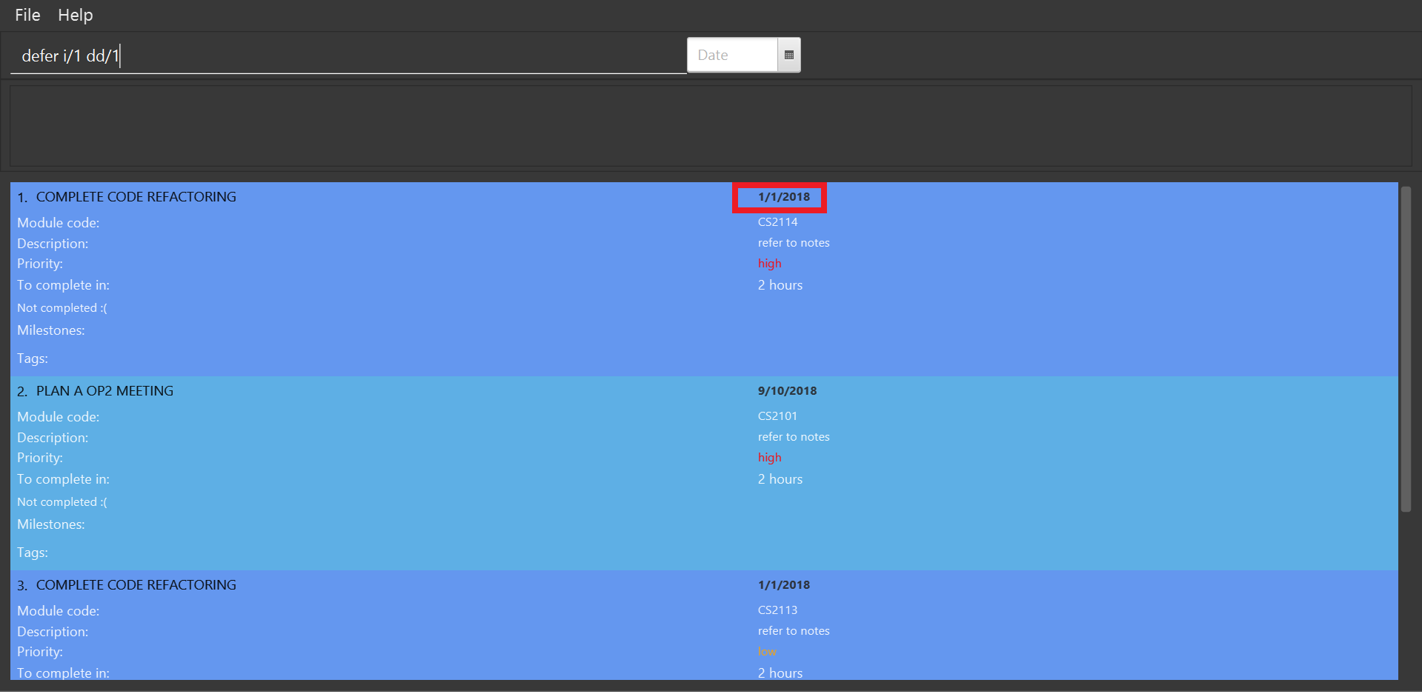Click the low priority value

click(x=767, y=652)
